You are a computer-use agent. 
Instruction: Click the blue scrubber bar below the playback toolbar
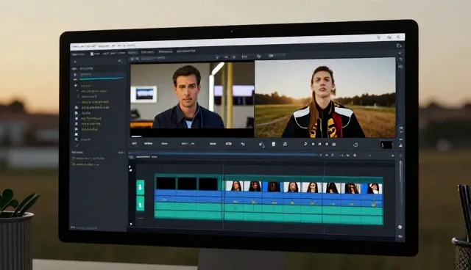pyautogui.click(x=224, y=154)
